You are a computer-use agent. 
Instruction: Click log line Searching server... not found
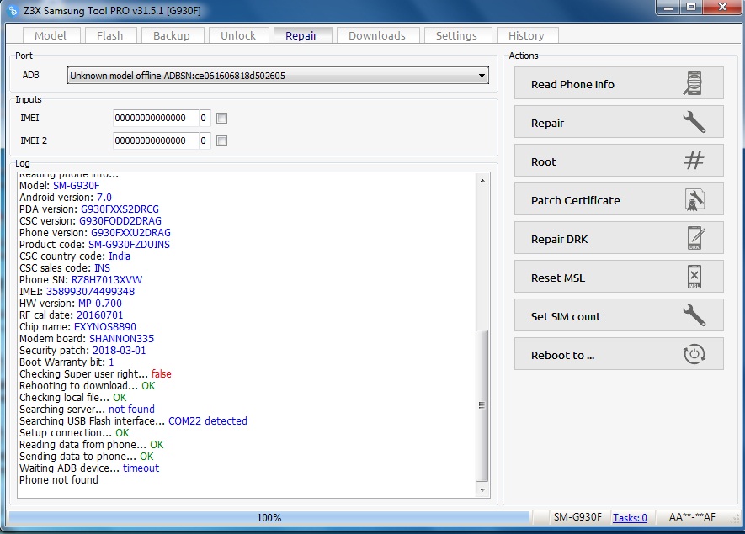click(x=87, y=410)
